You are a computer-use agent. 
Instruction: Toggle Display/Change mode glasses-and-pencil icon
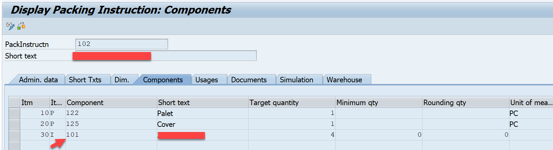pos(10,26)
